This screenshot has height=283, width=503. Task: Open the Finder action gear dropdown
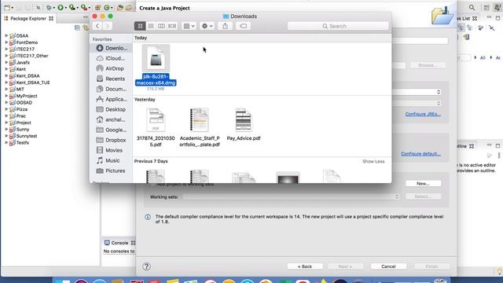pos(207,26)
